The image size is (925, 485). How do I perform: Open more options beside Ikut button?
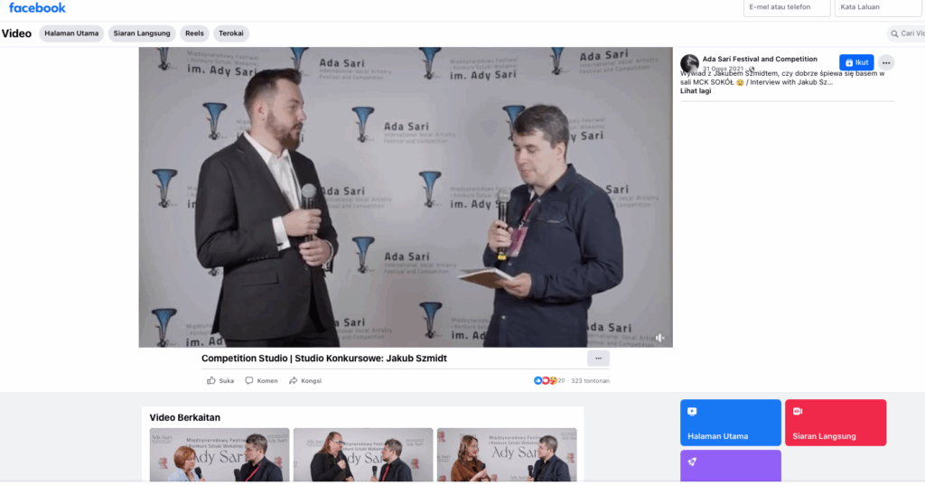tap(886, 62)
